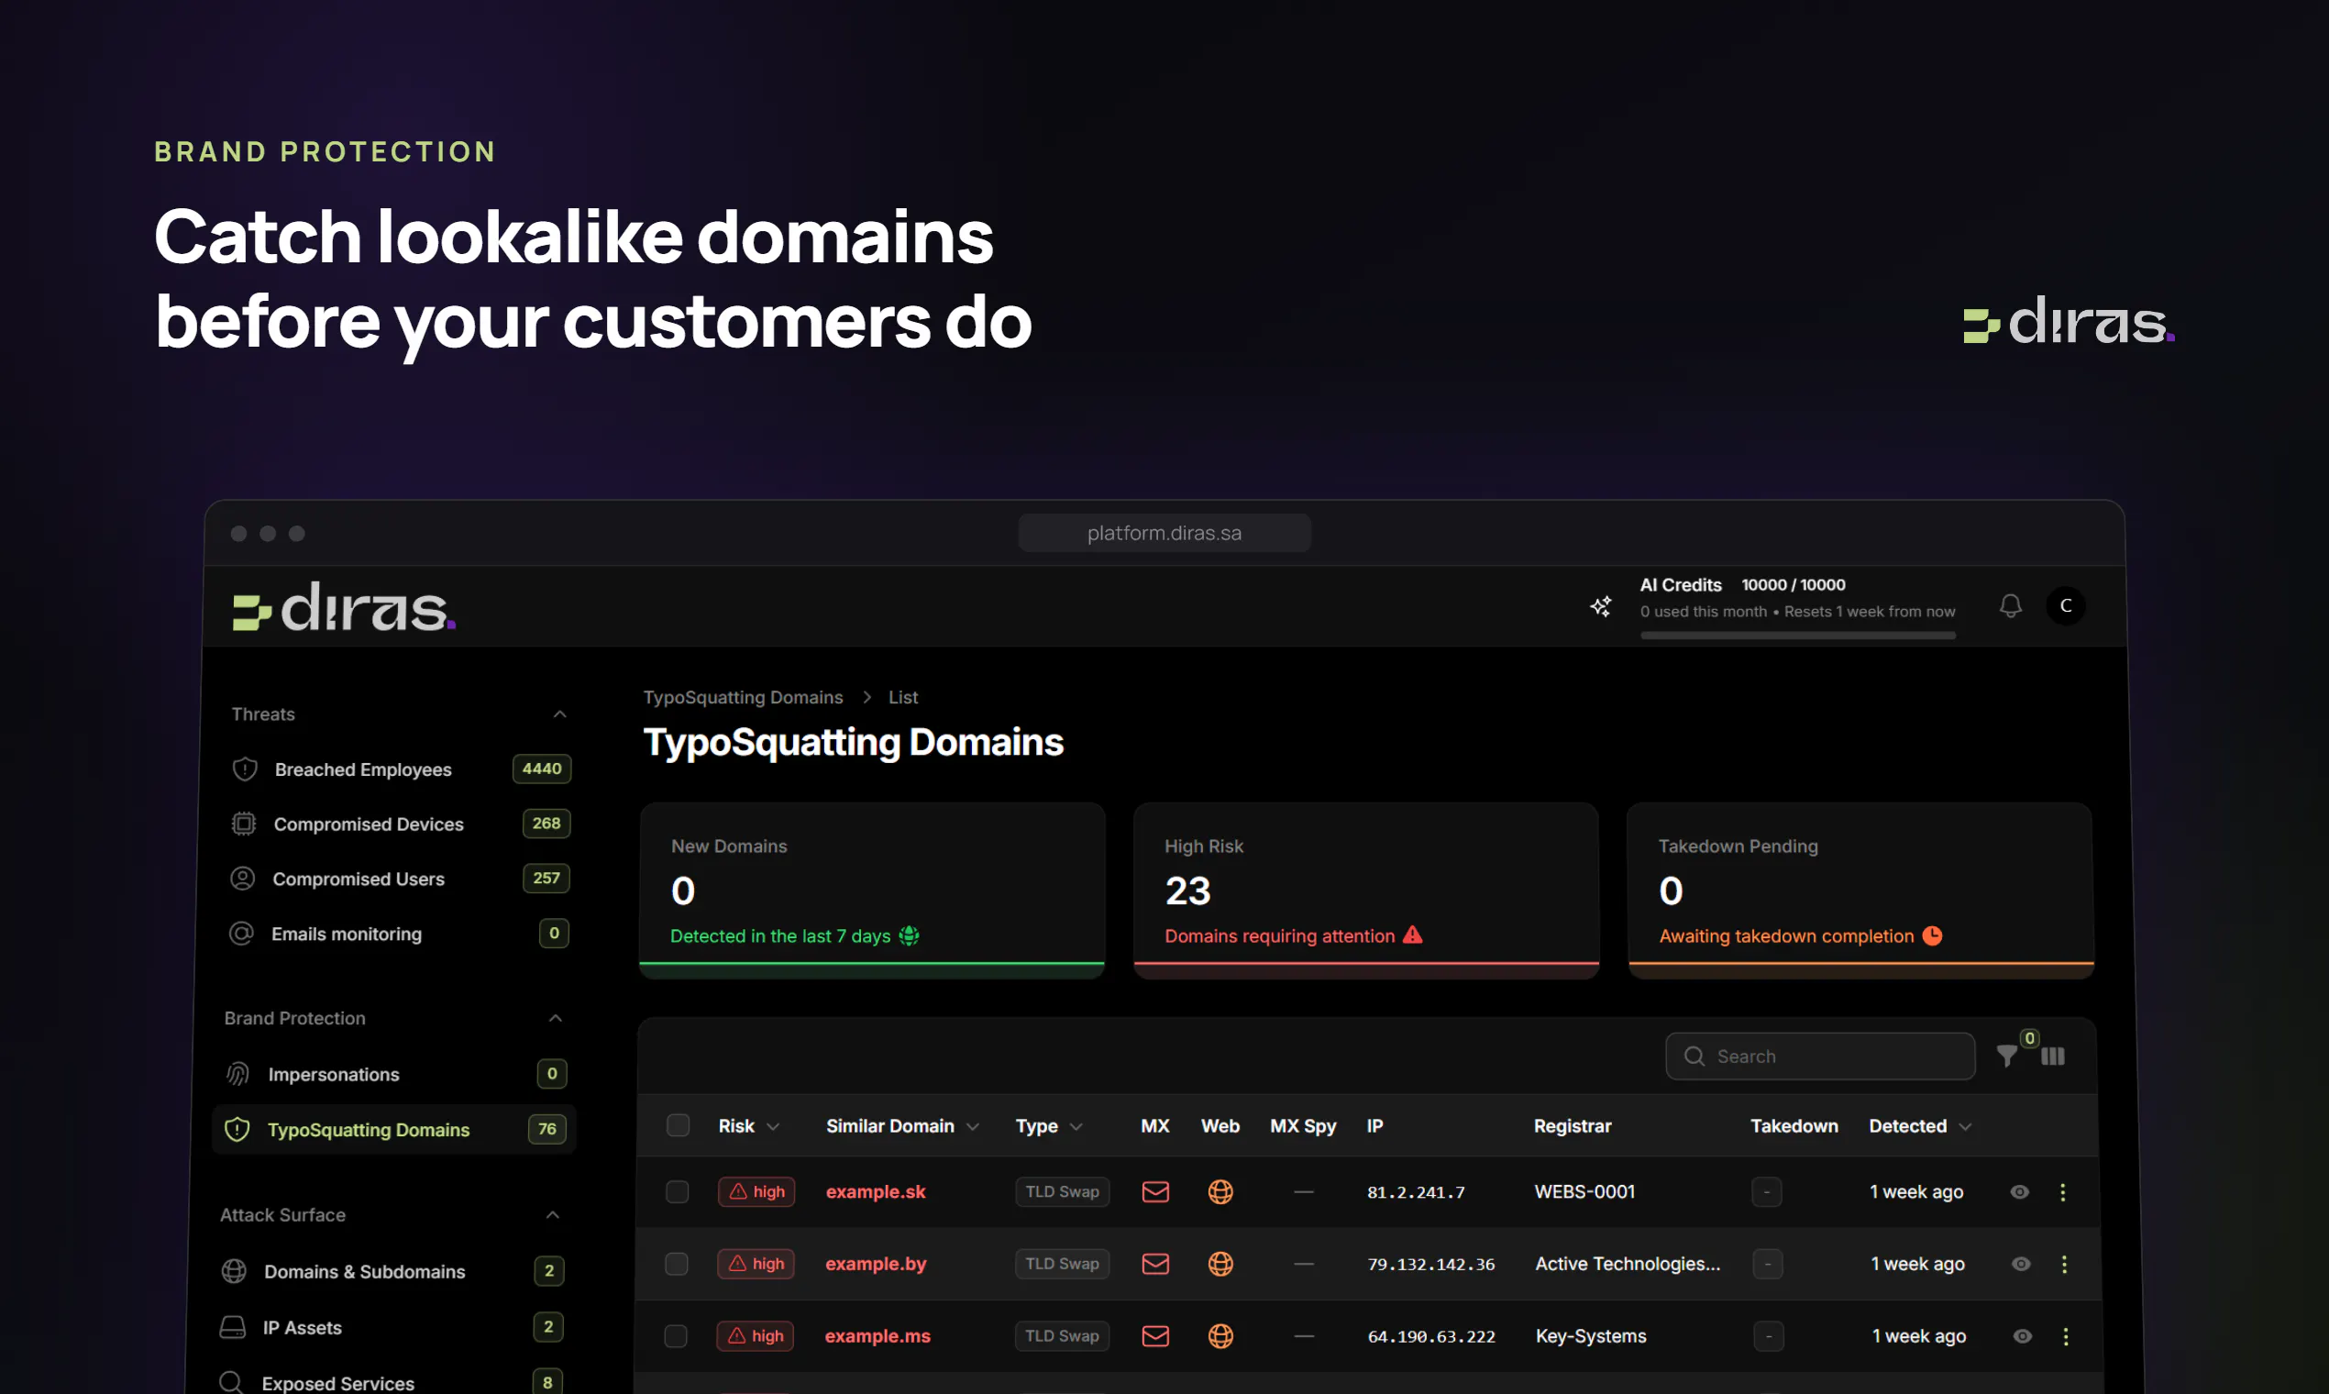
Task: Tick the checkbox for example.ms row
Action: tap(675, 1335)
